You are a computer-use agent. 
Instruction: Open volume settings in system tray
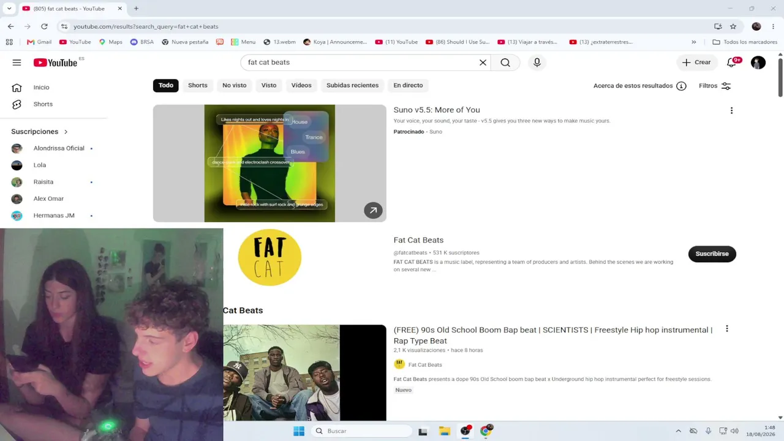734,431
